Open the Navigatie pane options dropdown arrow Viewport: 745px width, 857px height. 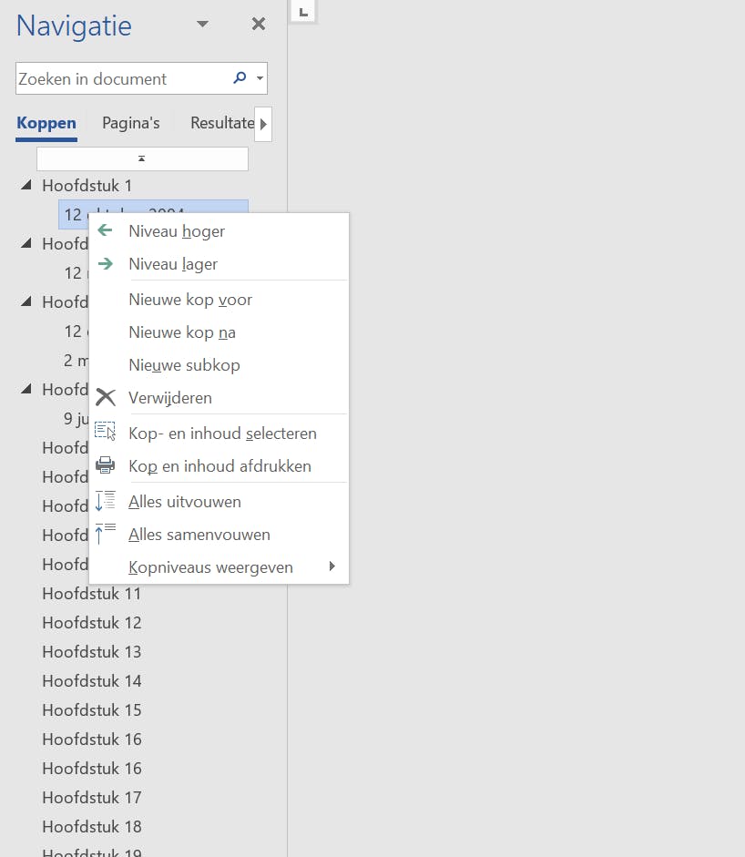202,24
